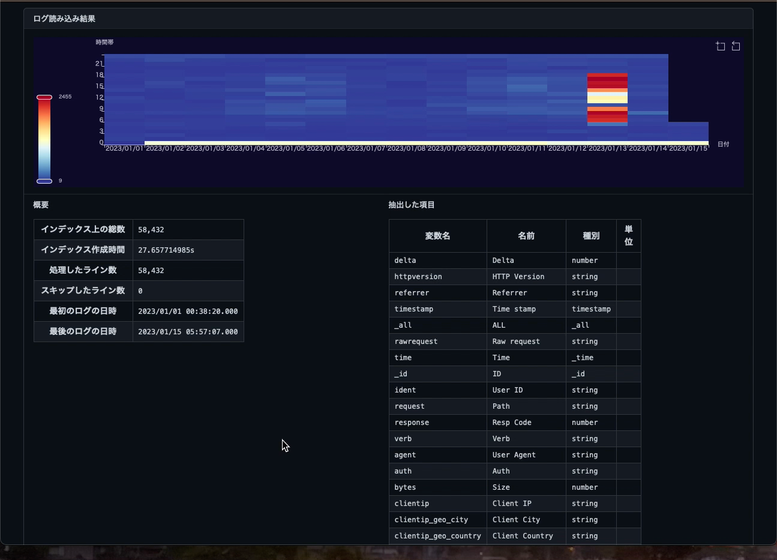Click the 2023/01/05 date label on axis
The height and width of the screenshot is (560, 777).
(286, 148)
